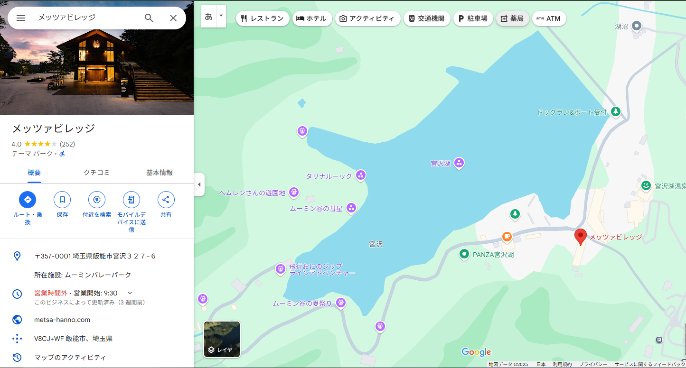Send to mobile device icon
This screenshot has height=368, width=686.
coord(132,200)
